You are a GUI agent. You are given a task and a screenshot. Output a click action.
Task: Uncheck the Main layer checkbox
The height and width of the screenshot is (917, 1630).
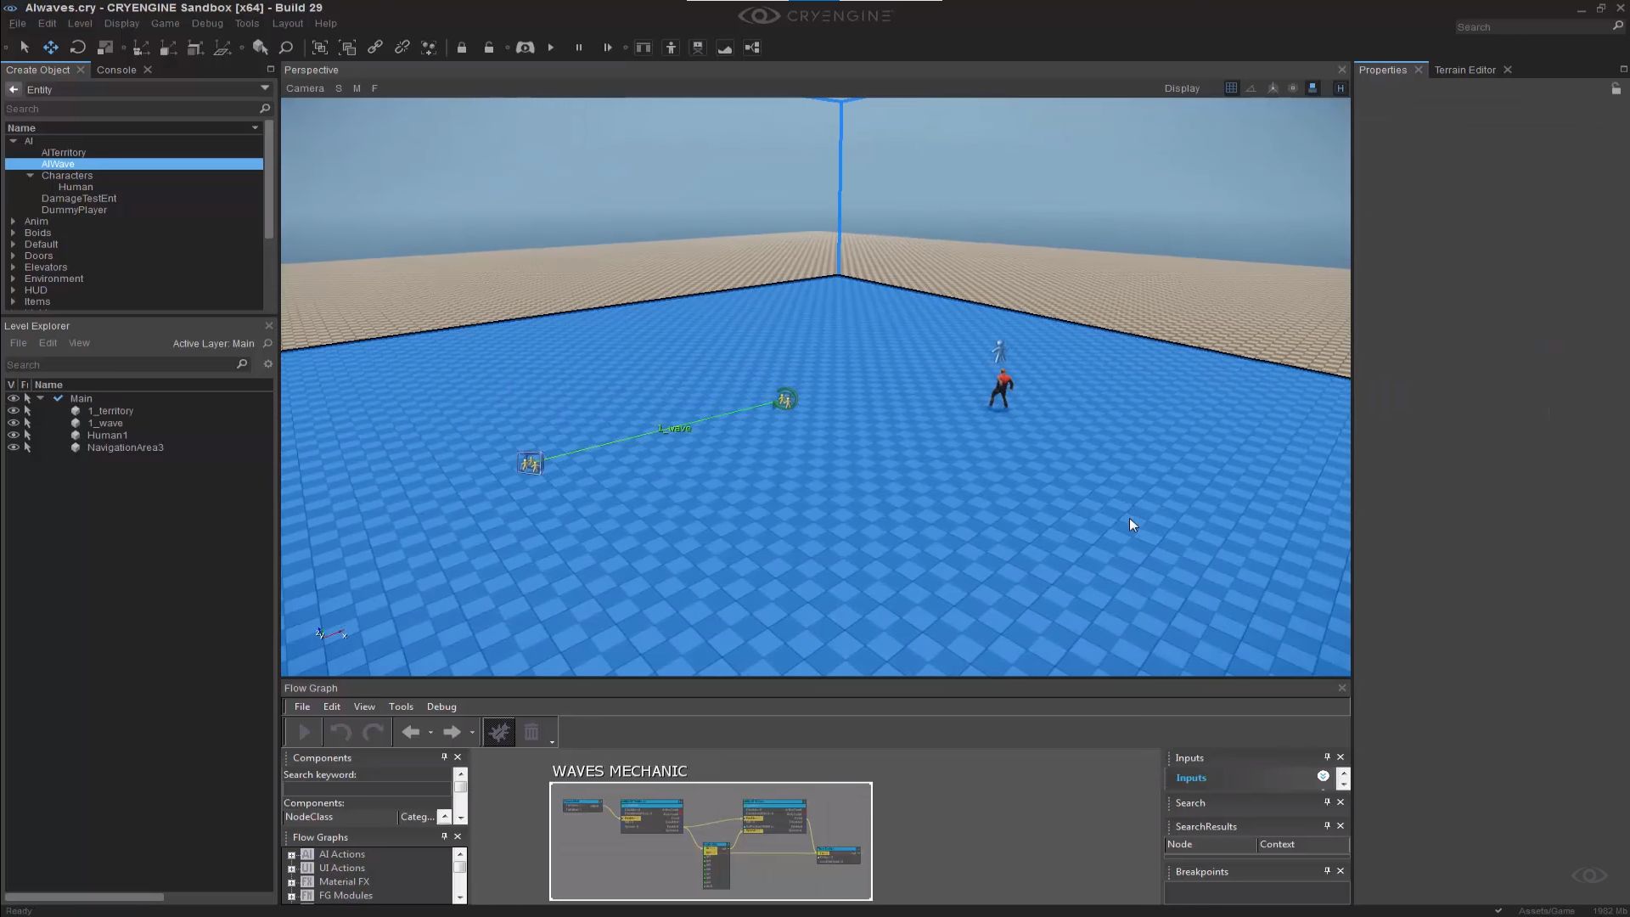tap(58, 397)
